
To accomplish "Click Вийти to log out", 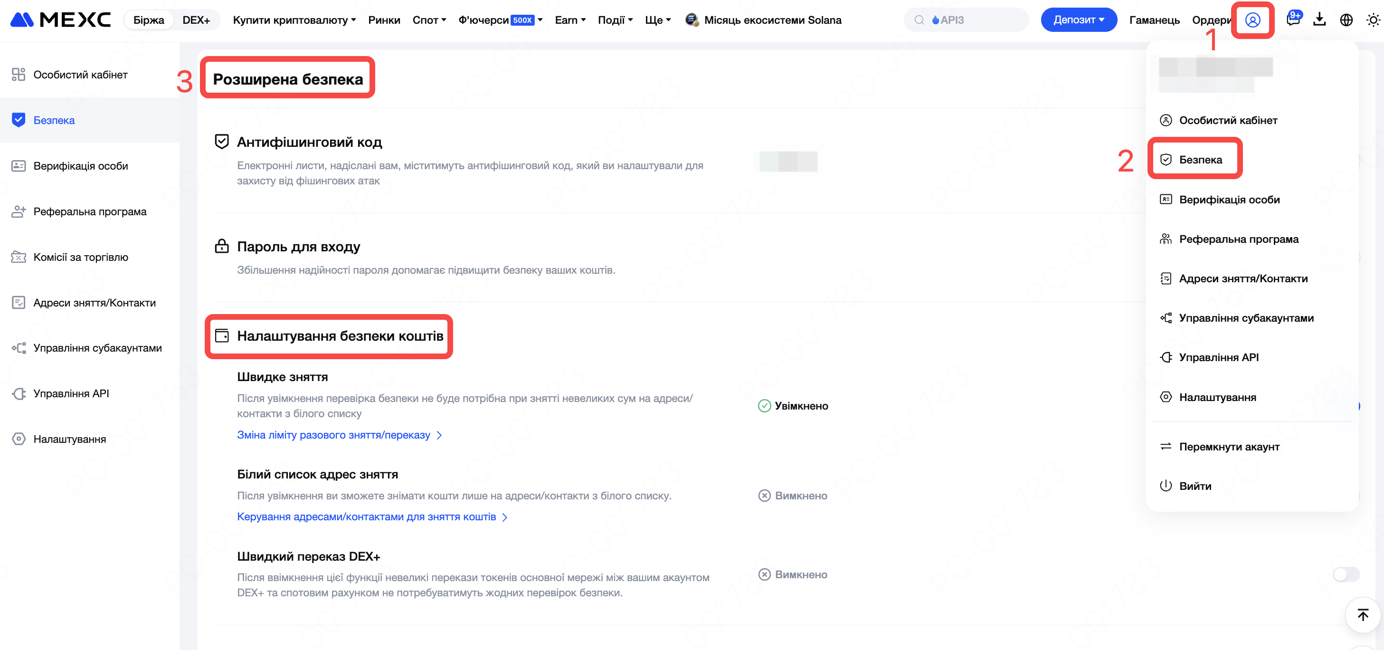I will coord(1195,486).
